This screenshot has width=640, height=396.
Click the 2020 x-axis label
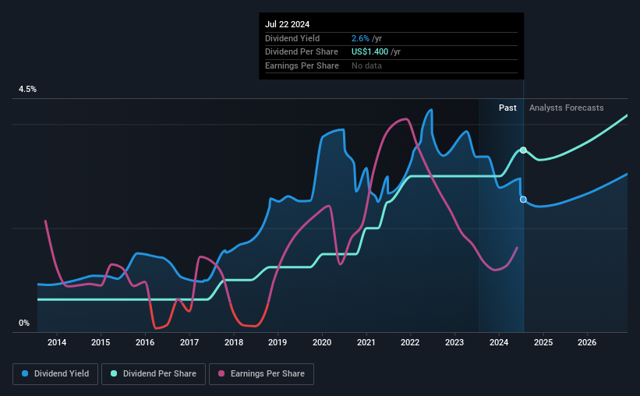[322, 342]
